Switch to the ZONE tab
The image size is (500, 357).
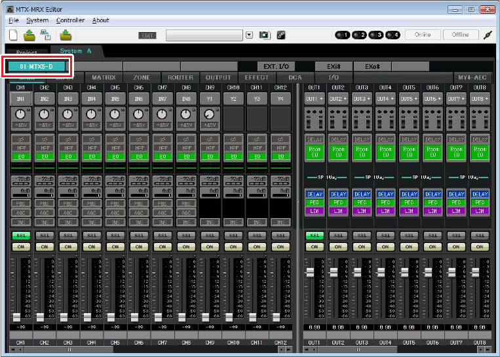[x=142, y=77]
